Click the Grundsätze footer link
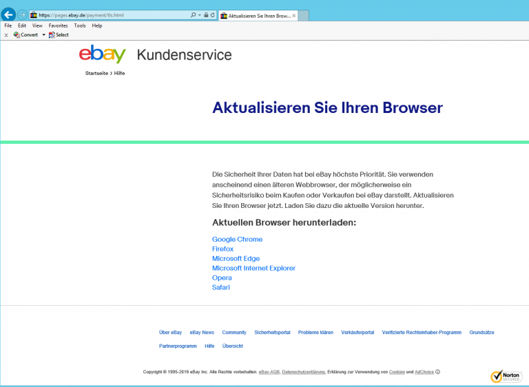 pyautogui.click(x=481, y=333)
